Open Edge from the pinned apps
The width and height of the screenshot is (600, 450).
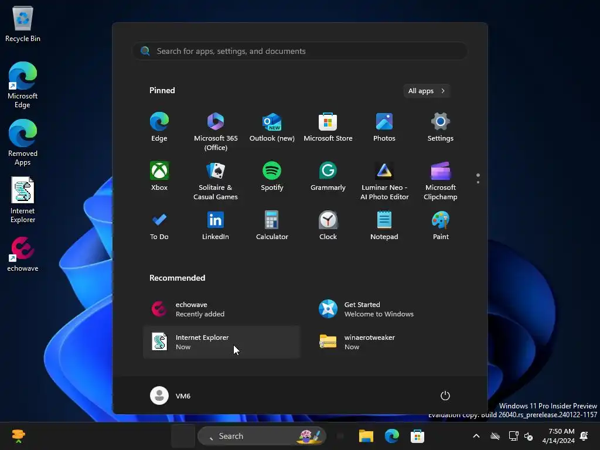click(159, 127)
